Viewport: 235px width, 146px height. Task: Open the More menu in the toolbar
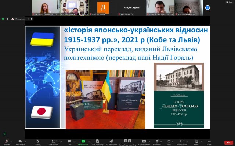pos(209,141)
